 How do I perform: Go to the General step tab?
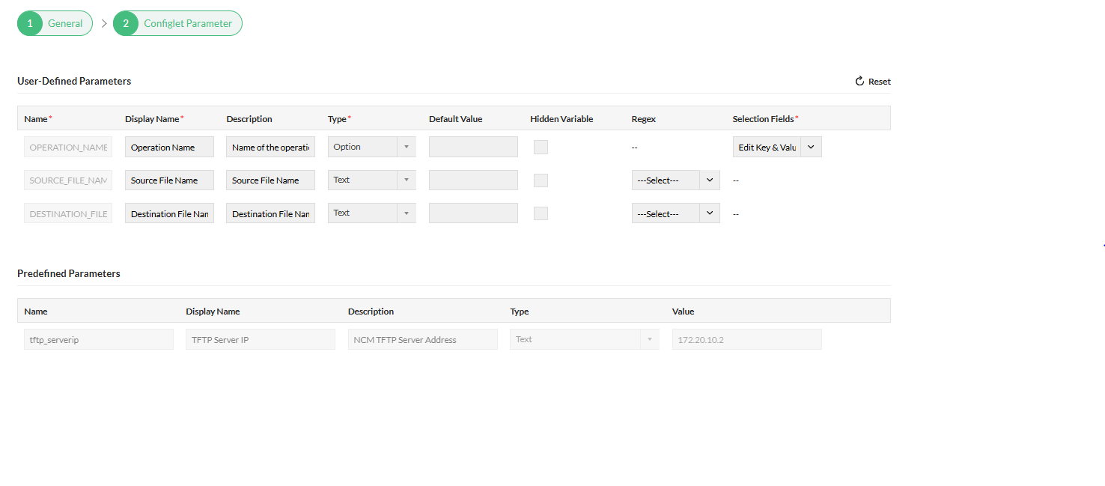(65, 23)
